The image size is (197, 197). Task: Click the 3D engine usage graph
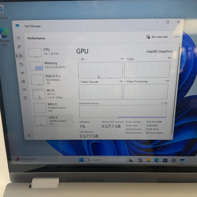[x=100, y=70]
